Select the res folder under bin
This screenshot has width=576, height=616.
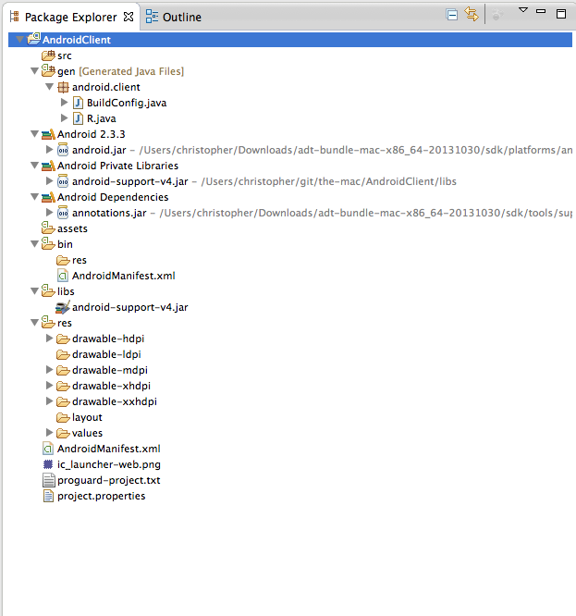(x=80, y=260)
